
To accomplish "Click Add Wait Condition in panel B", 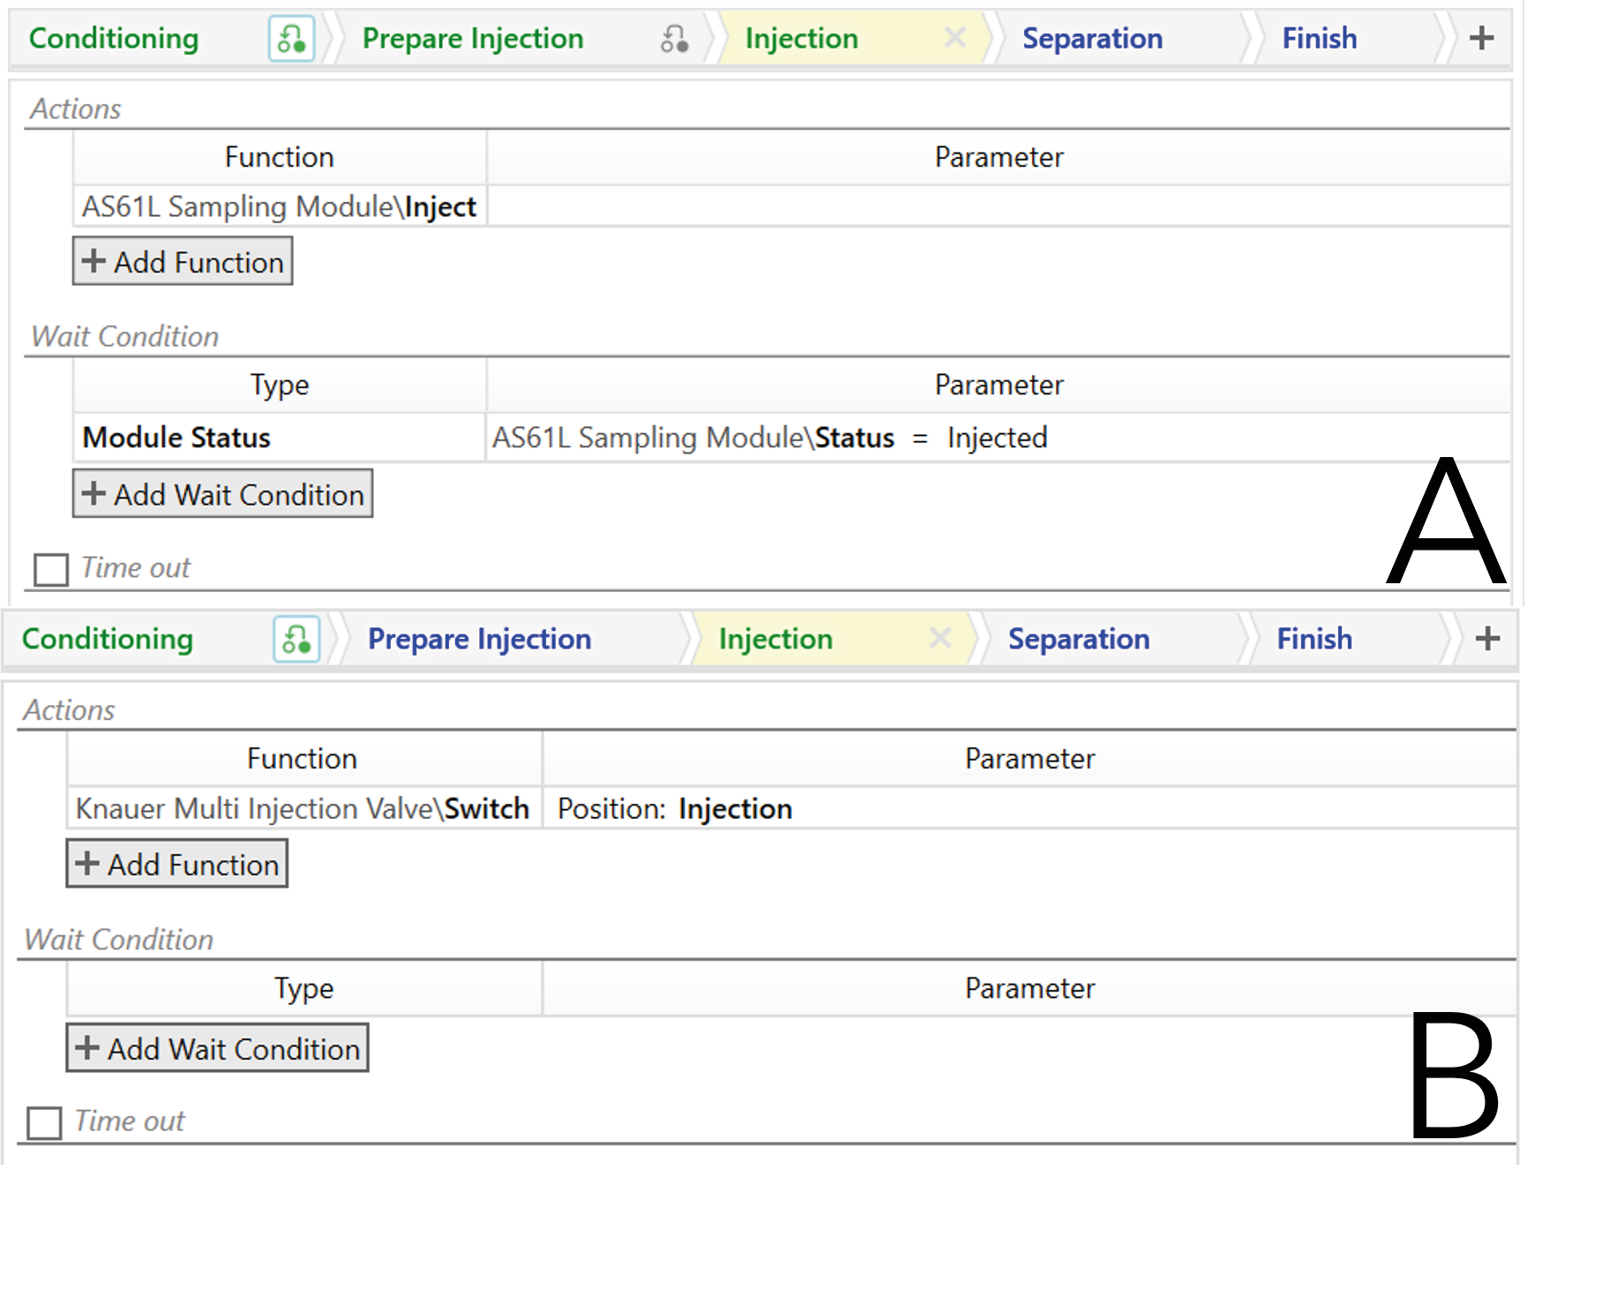I will [217, 1048].
